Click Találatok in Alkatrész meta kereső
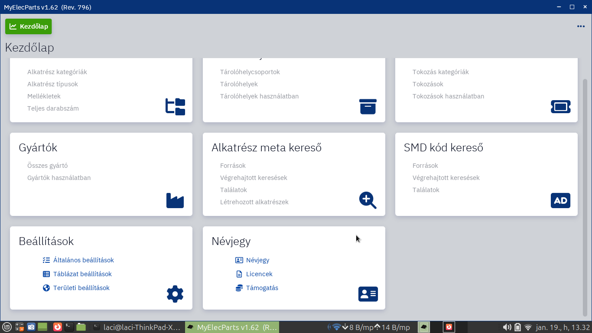592x333 pixels. point(234,190)
